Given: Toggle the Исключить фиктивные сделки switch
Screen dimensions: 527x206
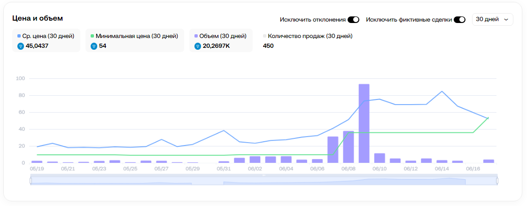Looking at the screenshot, I should (x=459, y=19).
